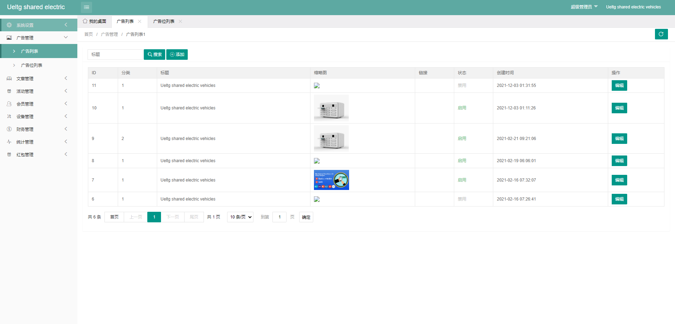Viewport: 675px width, 324px height.
Task: Switch to the 我的桌面 tab
Action: coord(95,21)
